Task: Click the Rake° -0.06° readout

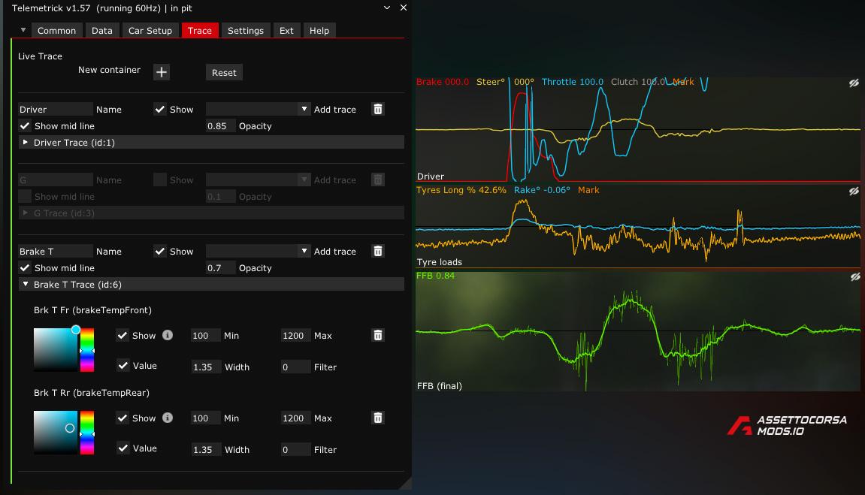Action: (x=543, y=189)
